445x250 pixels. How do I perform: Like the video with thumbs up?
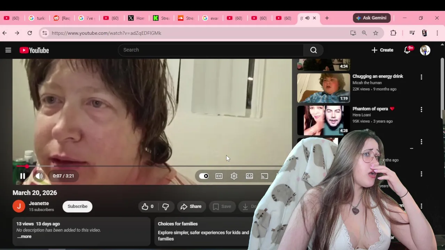[x=148, y=206]
